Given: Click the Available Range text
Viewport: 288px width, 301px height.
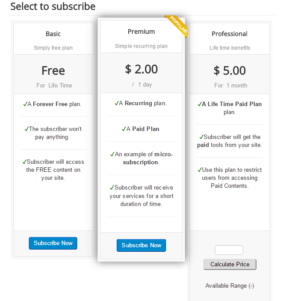Looking at the screenshot, I should click(x=229, y=286).
